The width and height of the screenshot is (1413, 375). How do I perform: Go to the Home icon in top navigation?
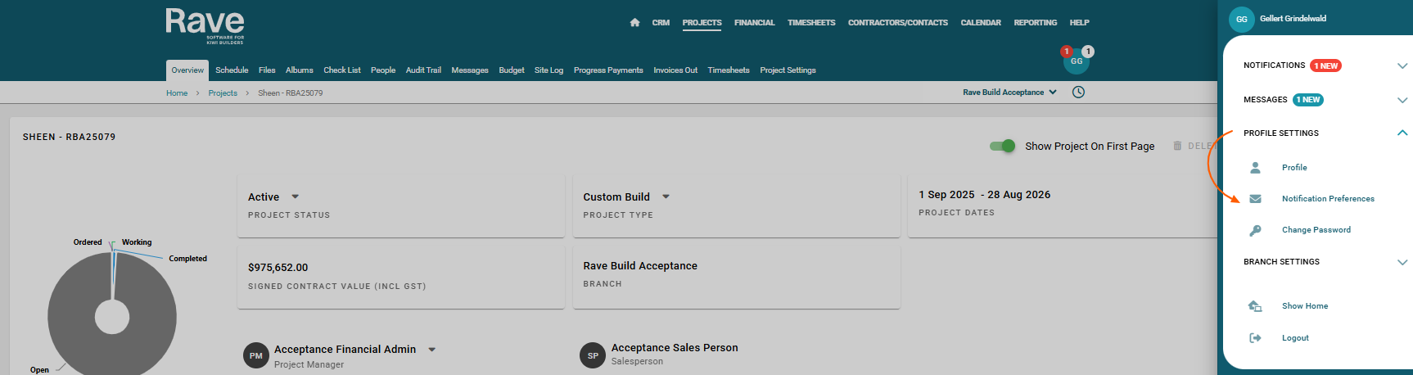click(634, 22)
